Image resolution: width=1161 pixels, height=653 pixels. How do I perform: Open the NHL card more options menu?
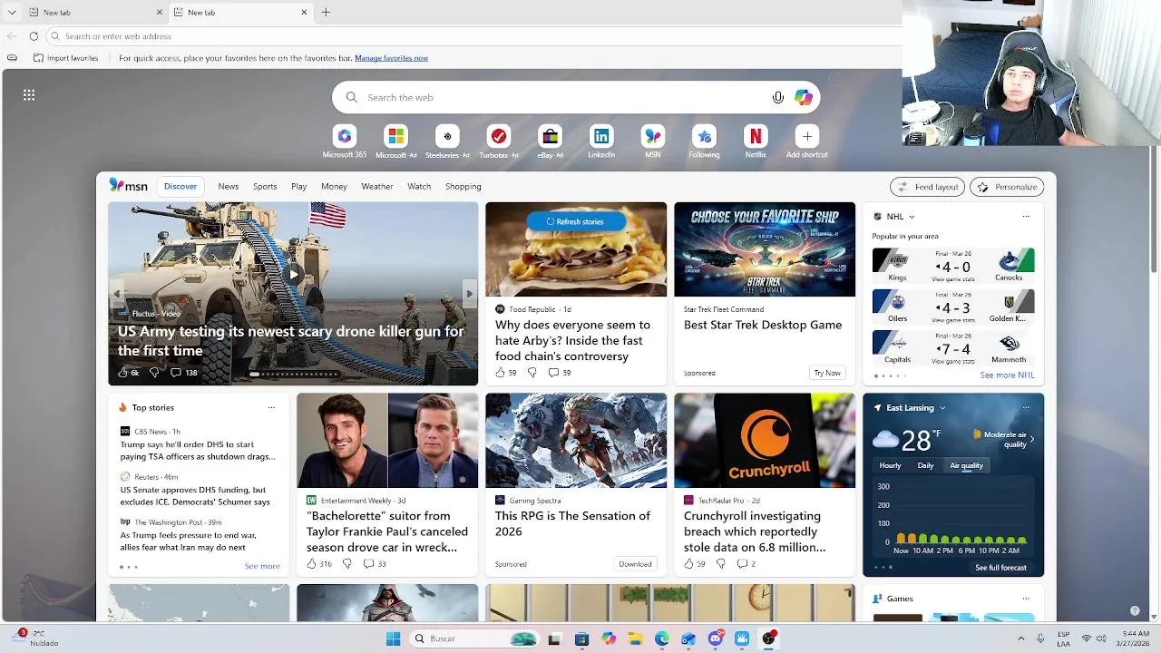1026,217
